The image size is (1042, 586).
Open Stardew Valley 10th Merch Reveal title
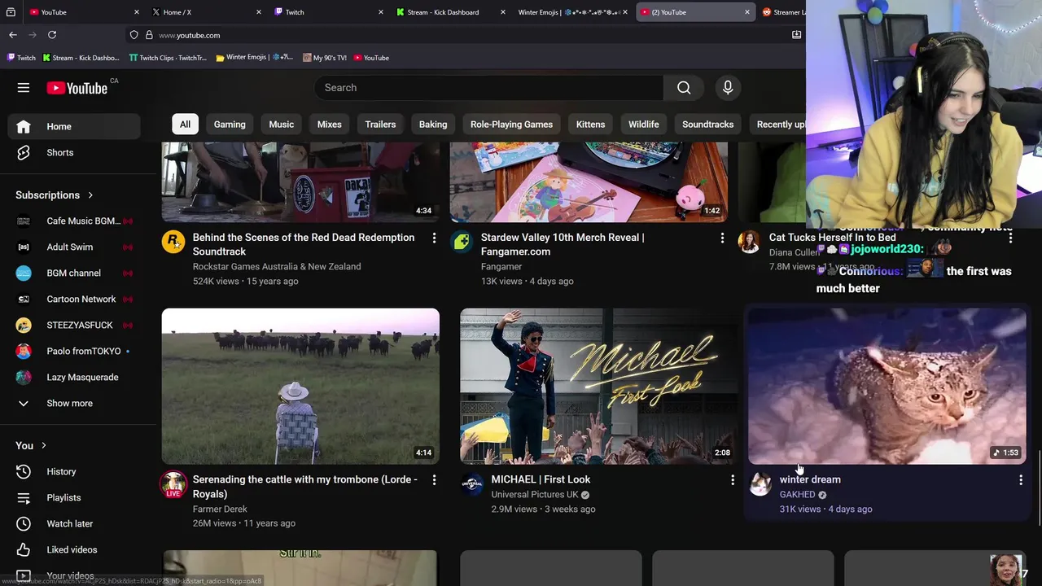(563, 244)
